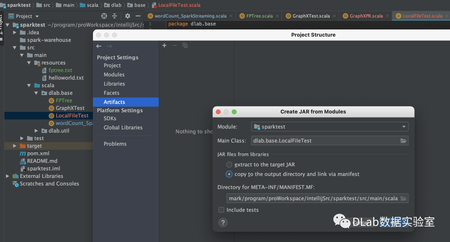
Task: Switch to the GraphXTest.scala tab
Action: [x=311, y=16]
